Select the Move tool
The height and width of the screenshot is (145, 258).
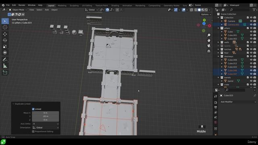(5, 34)
